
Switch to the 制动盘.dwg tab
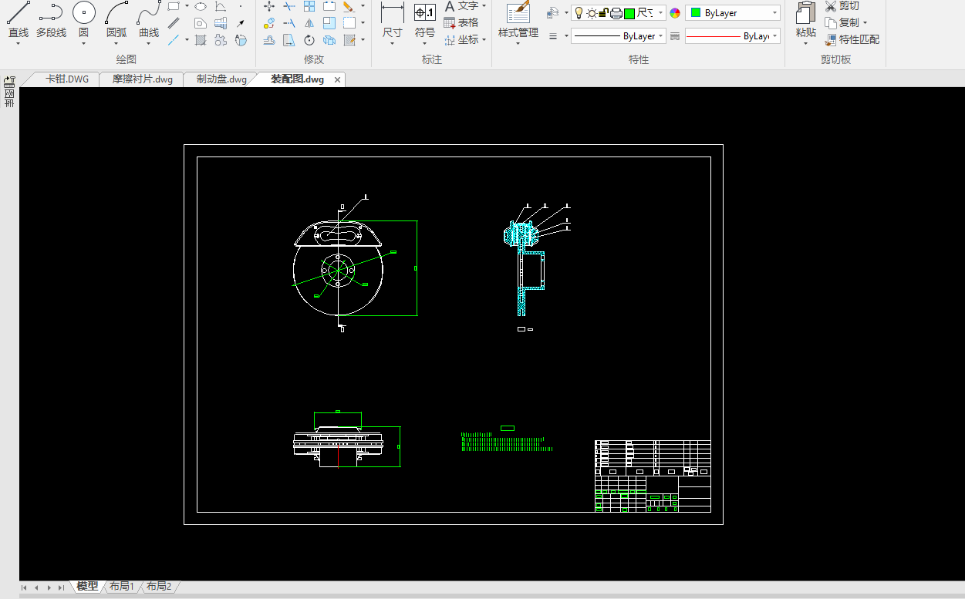(x=221, y=79)
